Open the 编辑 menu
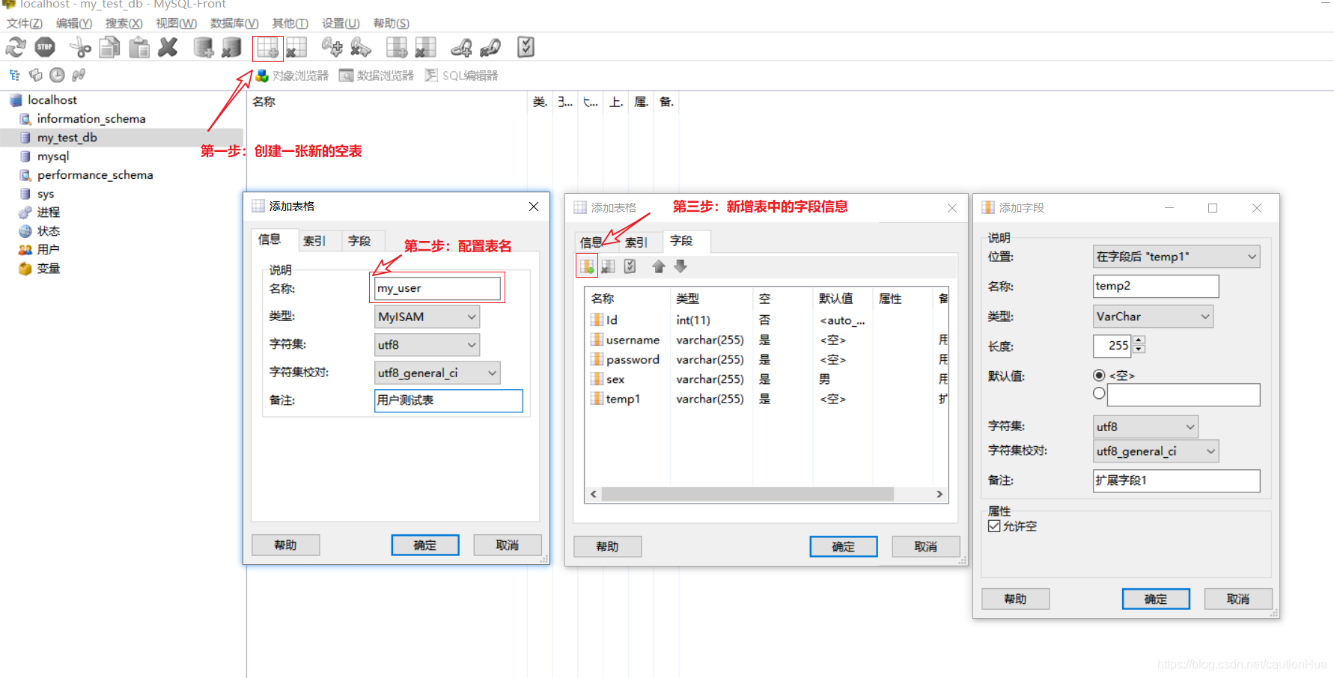The height and width of the screenshot is (678, 1334). click(x=73, y=23)
